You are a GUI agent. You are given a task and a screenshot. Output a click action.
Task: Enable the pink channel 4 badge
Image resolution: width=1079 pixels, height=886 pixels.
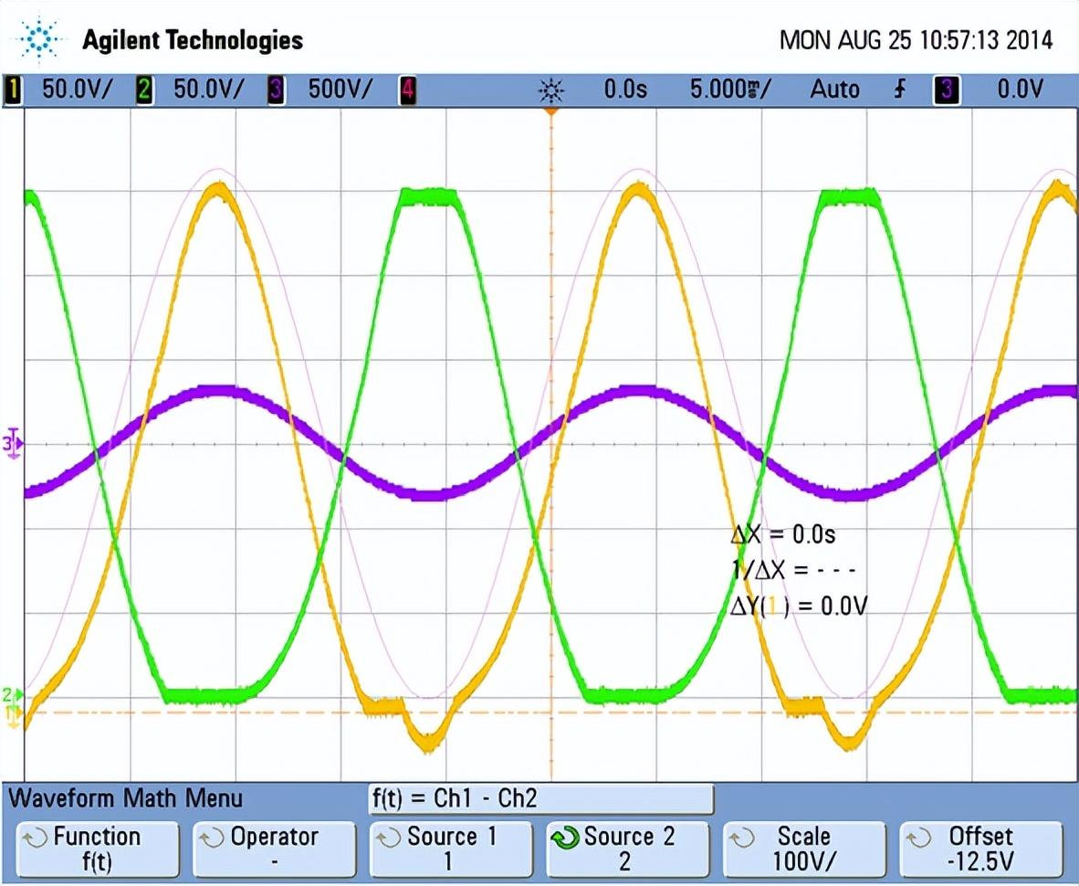(408, 90)
